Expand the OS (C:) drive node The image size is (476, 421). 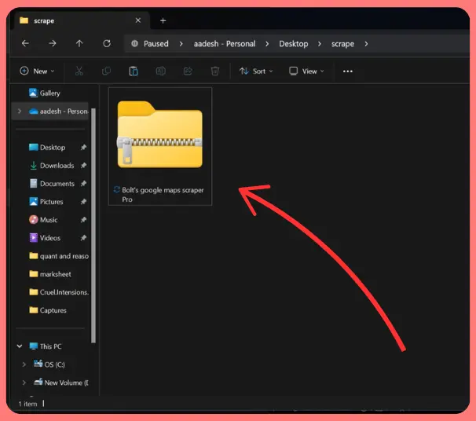pos(24,364)
